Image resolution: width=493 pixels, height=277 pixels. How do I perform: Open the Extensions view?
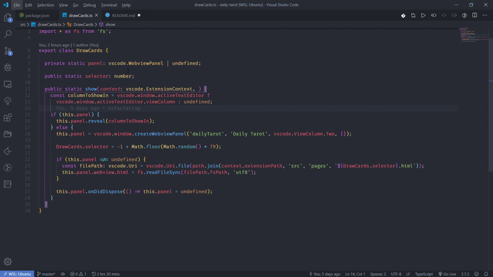(8, 118)
